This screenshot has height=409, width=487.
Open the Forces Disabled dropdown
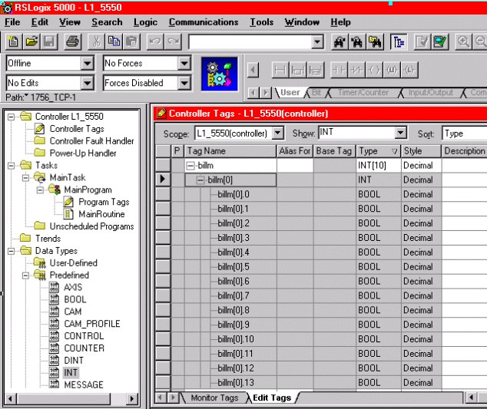pyautogui.click(x=184, y=83)
